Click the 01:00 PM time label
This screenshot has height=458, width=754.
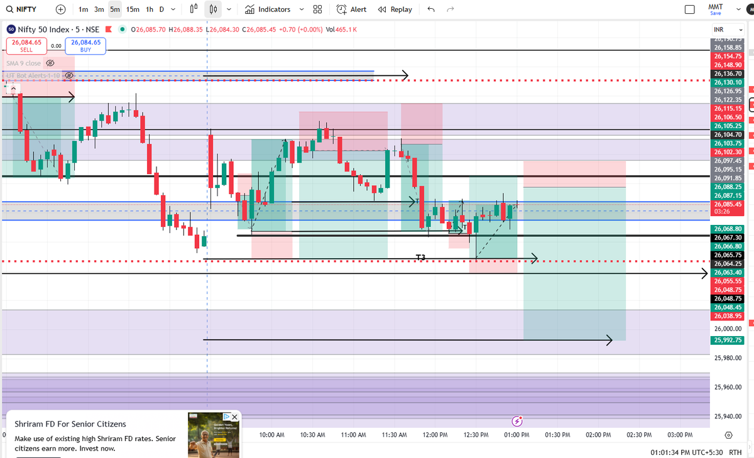516,435
